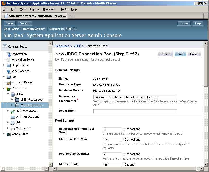
Task: Log out using the Logout button
Action: click(184, 23)
